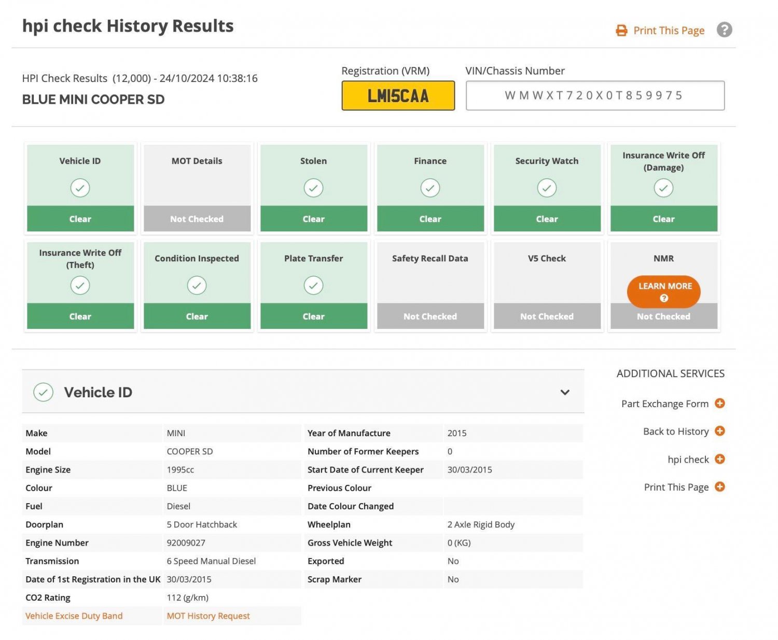
Task: Select the Plate Transfer tile
Action: coord(314,285)
